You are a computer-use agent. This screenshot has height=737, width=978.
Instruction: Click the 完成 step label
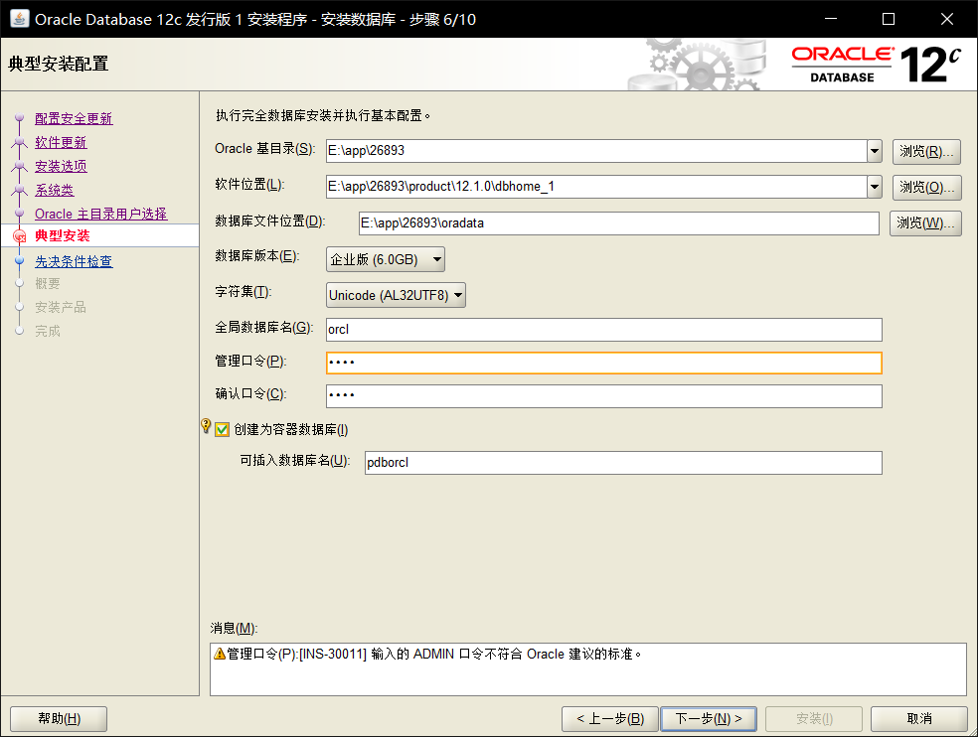click(x=48, y=331)
